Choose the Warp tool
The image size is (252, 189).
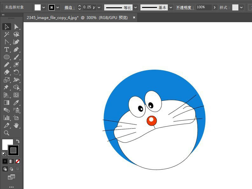[16, 79]
